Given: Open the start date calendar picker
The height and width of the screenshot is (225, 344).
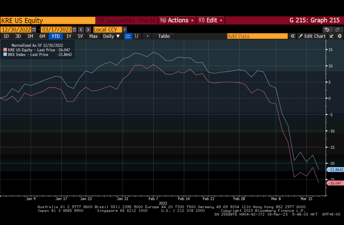Looking at the screenshot, I should tap(34, 29).
